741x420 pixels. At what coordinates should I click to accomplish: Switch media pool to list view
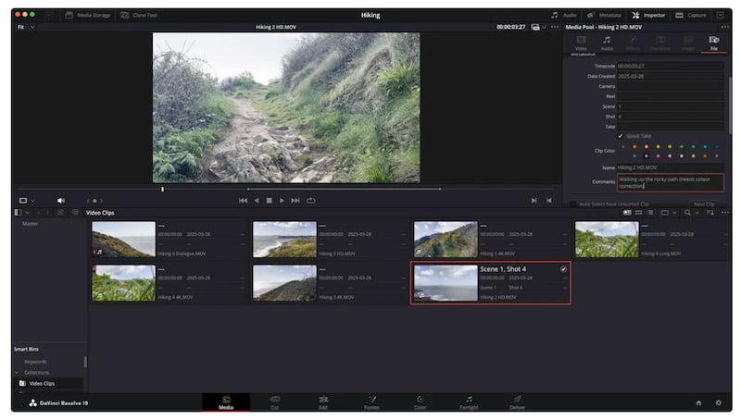[x=650, y=213]
